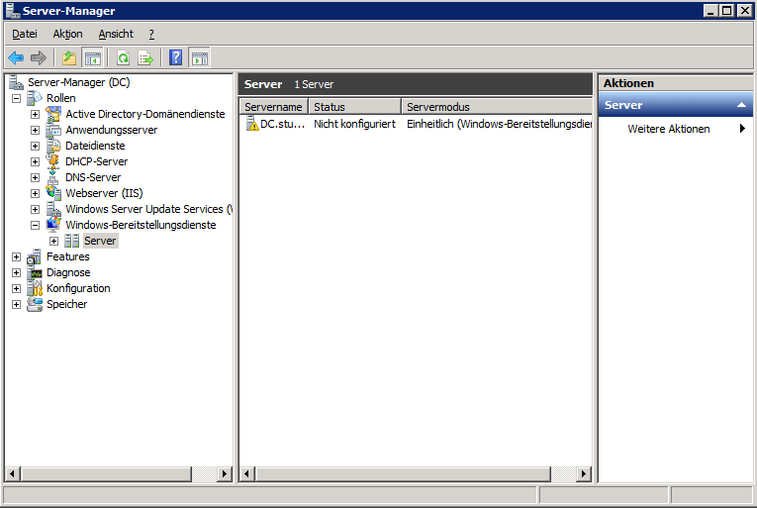Image resolution: width=757 pixels, height=508 pixels.
Task: Expand the DHCP-Server node
Action: [35, 161]
